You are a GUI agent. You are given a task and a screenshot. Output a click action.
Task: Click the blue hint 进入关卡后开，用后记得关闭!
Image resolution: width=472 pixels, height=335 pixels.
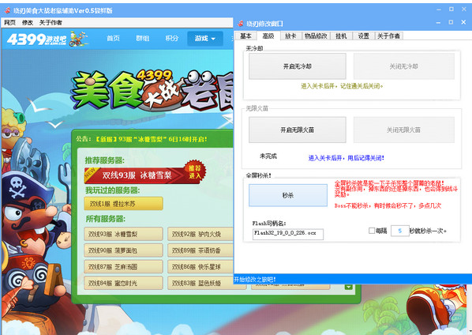click(x=347, y=158)
